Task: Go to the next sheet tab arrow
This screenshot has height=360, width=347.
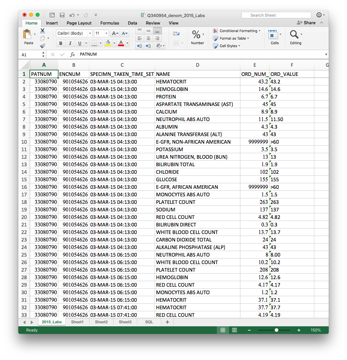Action: pyautogui.click(x=32, y=322)
